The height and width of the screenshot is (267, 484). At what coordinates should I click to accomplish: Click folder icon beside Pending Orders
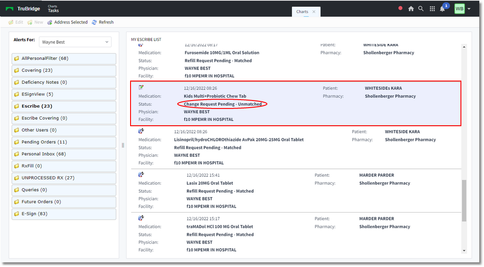[x=17, y=142]
